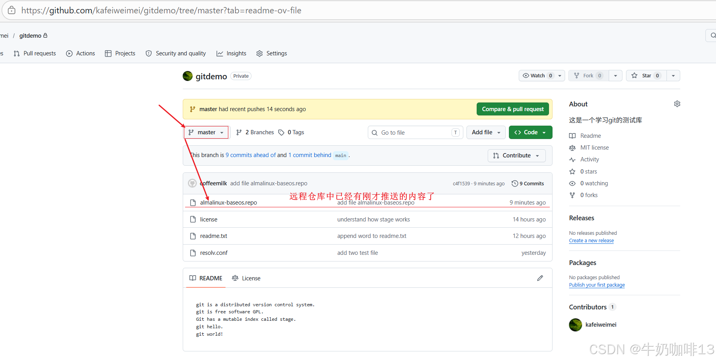Image resolution: width=716 pixels, height=362 pixels.
Task: Open the Contributors heading link
Action: click(588, 307)
